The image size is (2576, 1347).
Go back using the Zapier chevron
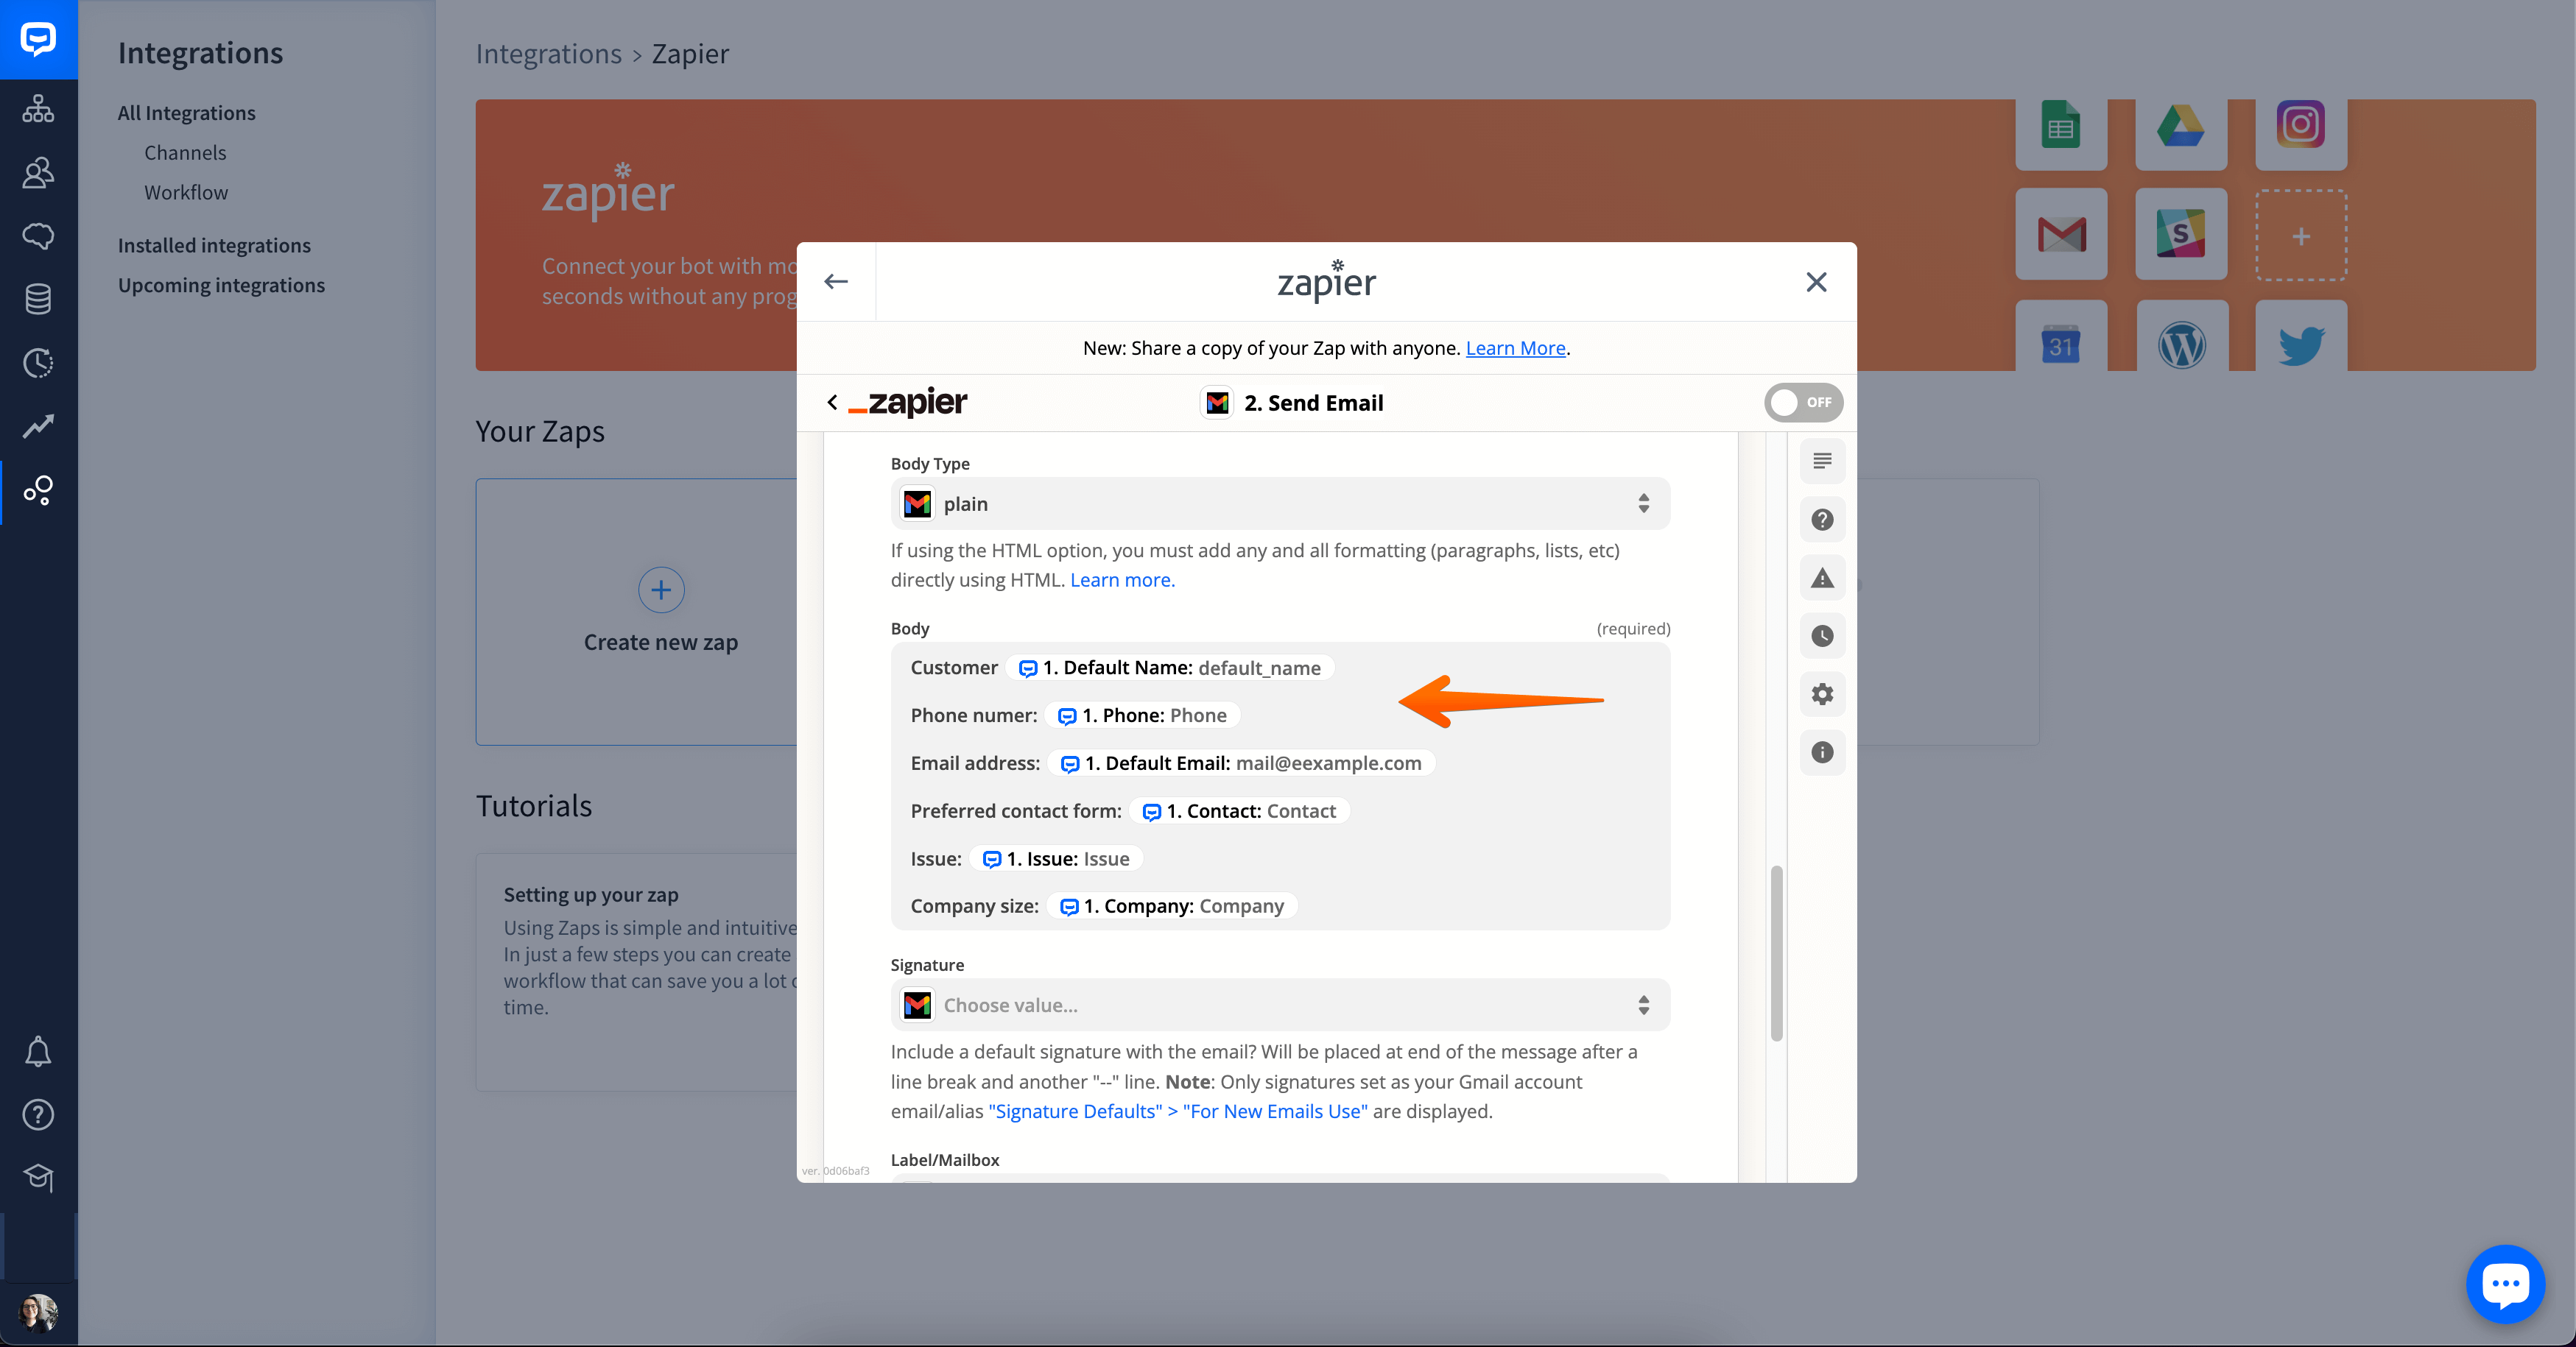coord(832,403)
